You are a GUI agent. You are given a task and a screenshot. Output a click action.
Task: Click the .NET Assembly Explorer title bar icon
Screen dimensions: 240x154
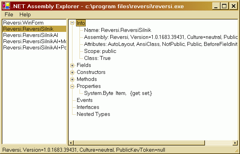point(6,6)
